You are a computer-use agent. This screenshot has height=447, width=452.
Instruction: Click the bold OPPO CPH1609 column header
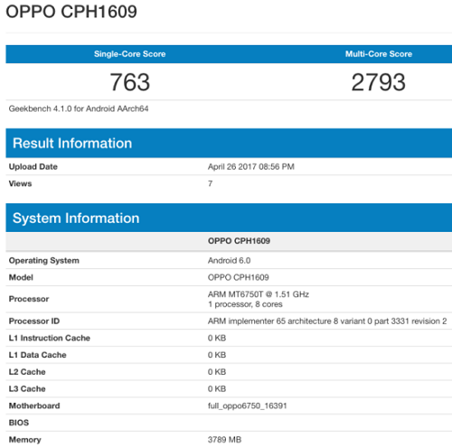(239, 241)
